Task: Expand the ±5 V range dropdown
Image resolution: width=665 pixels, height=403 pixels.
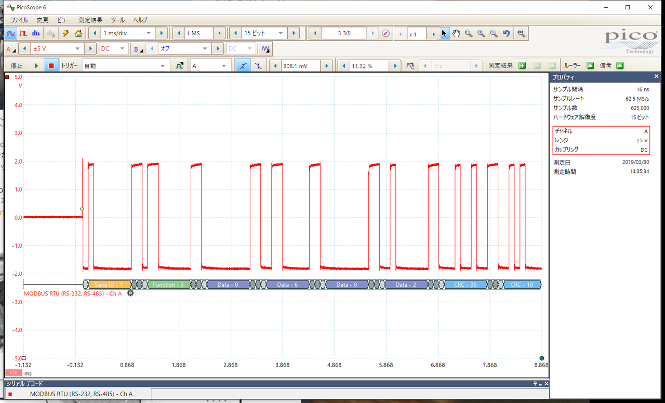Action: pos(78,49)
